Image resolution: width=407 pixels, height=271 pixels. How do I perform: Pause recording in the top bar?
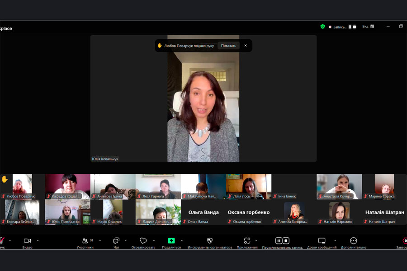[x=350, y=27]
